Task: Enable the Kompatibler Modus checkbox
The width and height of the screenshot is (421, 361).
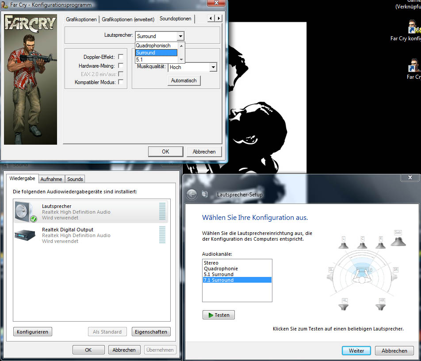Action: tap(121, 82)
